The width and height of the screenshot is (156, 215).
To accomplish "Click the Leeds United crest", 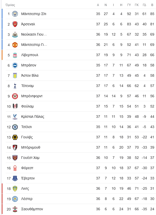I will (15, 188).
